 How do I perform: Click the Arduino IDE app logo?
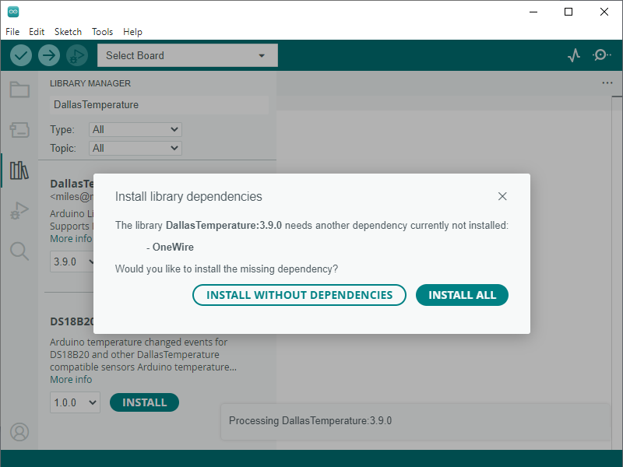(13, 12)
